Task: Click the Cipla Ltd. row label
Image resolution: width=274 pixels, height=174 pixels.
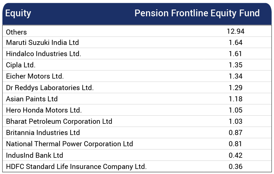Action: [21, 65]
